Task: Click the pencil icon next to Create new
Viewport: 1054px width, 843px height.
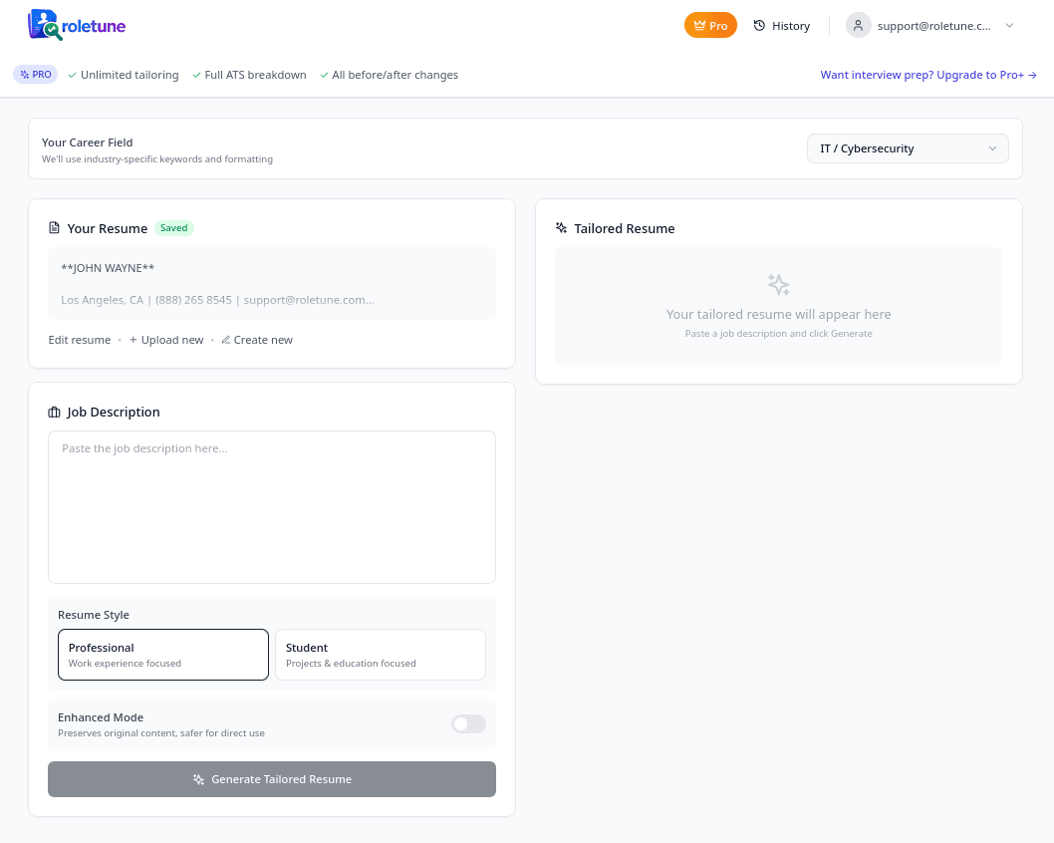Action: [x=226, y=340]
